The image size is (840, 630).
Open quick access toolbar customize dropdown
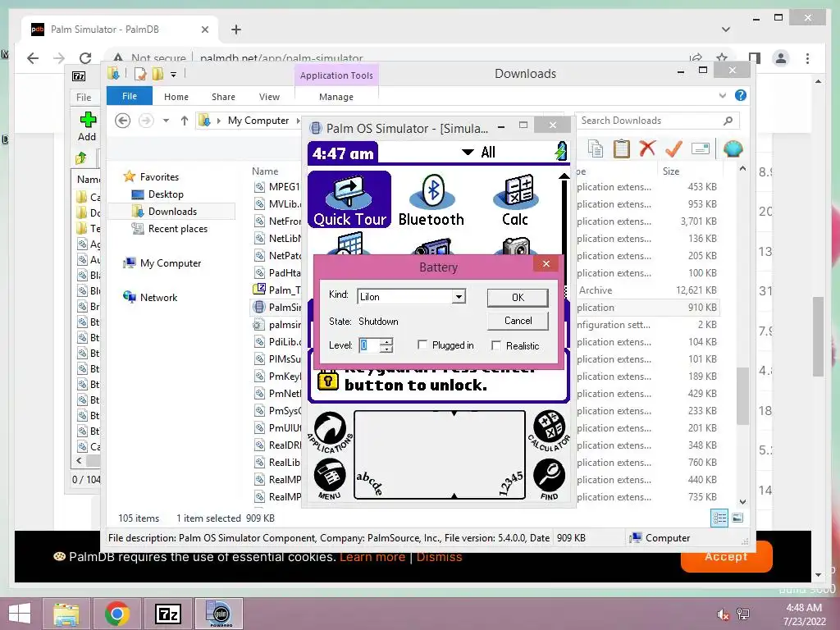(174, 75)
